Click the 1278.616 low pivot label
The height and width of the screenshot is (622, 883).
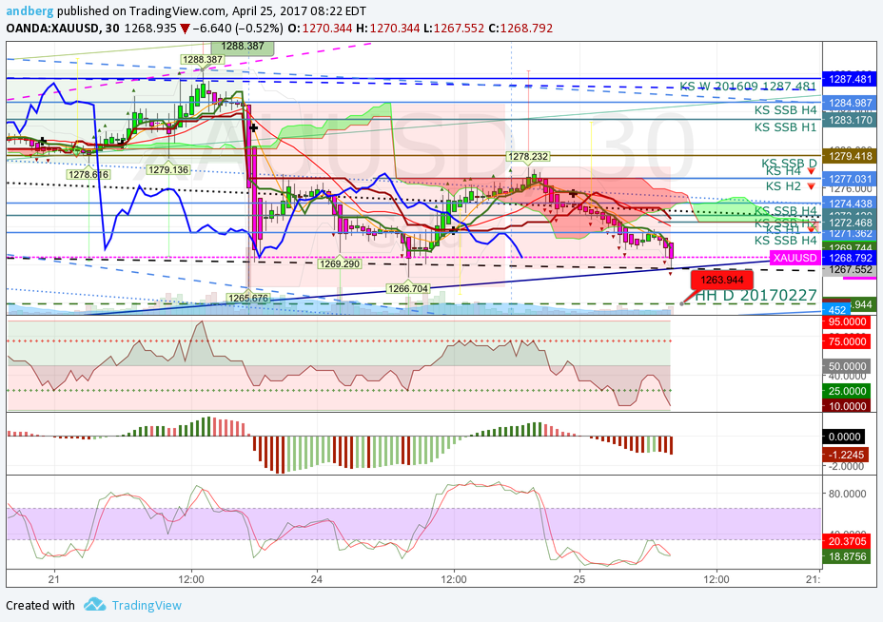pos(88,174)
